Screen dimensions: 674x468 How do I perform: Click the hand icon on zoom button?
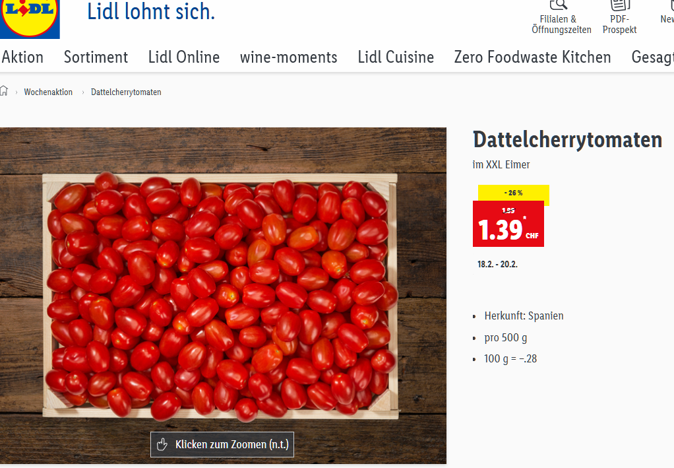click(162, 444)
